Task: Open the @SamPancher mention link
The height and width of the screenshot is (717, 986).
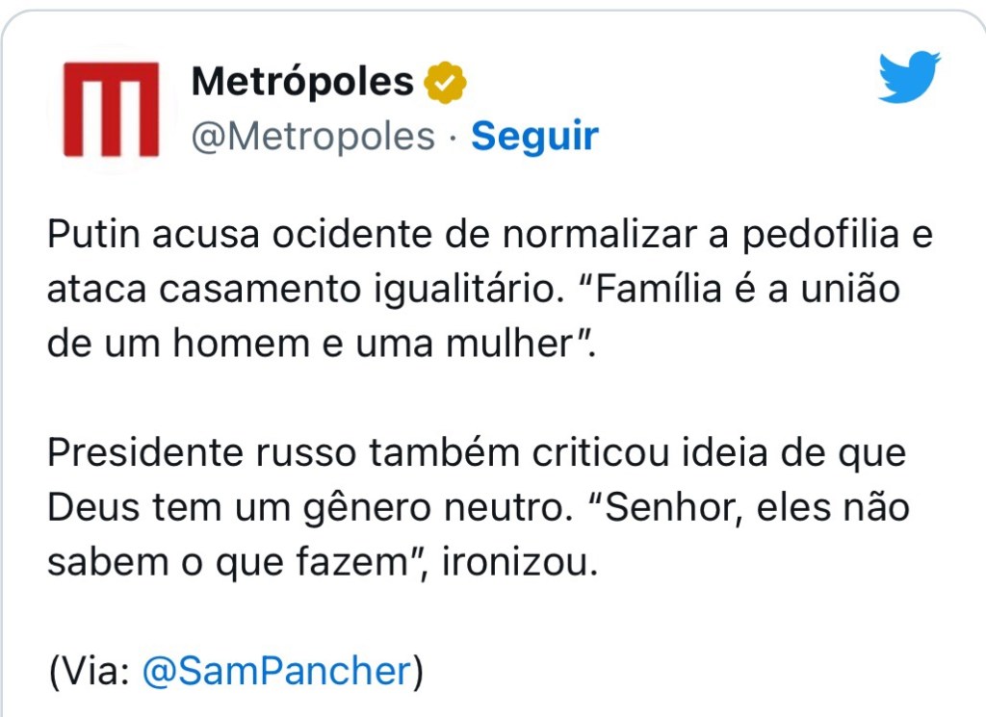Action: [276, 671]
